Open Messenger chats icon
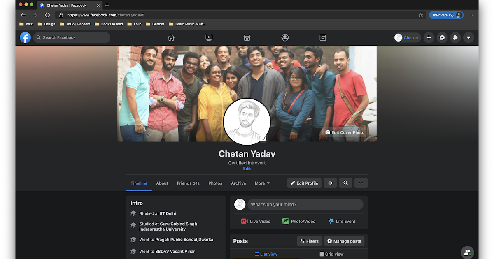The image size is (494, 259). click(x=442, y=37)
